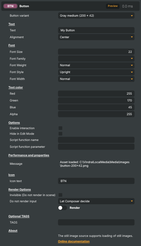141x246 pixels.
Task: Select the Red color value field
Action: coord(96,94)
